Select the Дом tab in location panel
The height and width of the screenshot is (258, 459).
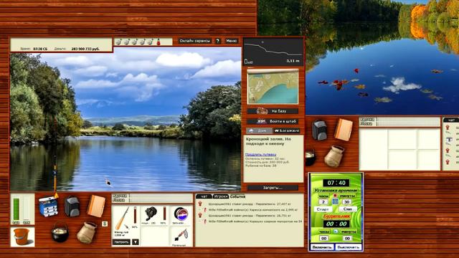tap(259, 130)
